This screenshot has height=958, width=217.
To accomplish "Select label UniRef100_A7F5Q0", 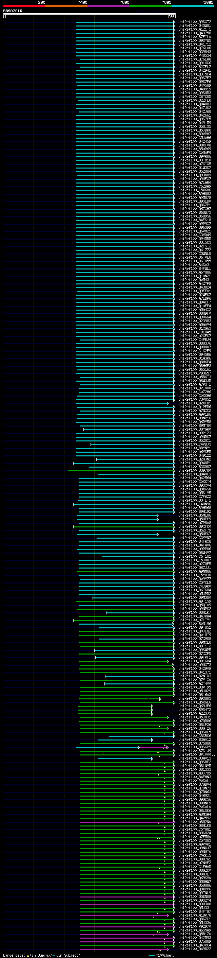I will click(195, 837).
